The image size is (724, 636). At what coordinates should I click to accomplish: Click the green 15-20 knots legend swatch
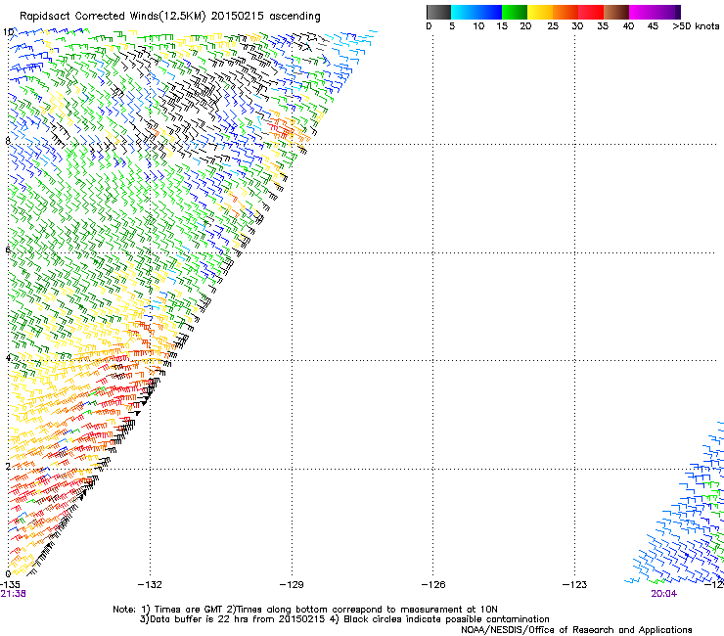[x=515, y=12]
